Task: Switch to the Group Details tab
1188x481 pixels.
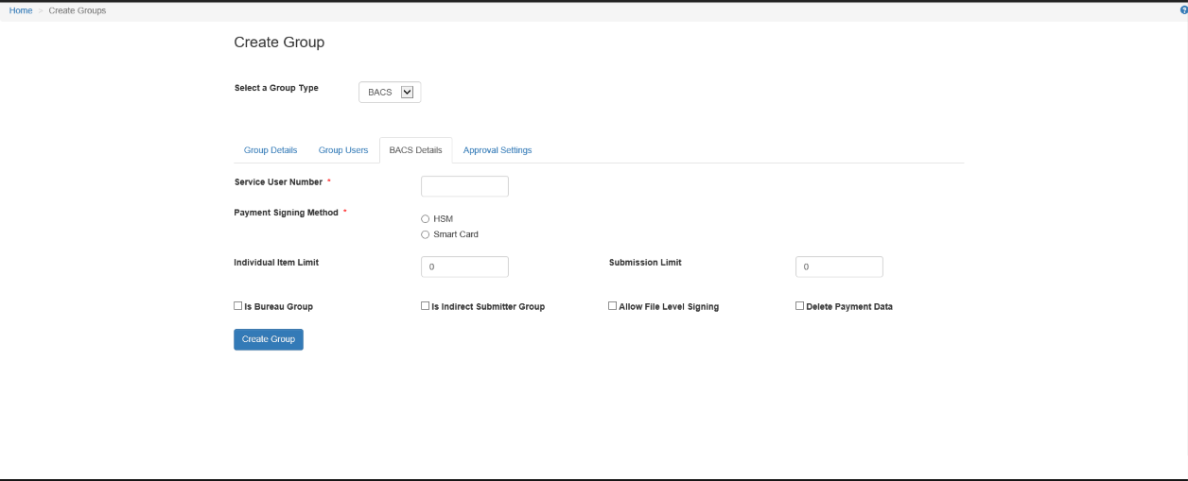Action: (x=271, y=150)
